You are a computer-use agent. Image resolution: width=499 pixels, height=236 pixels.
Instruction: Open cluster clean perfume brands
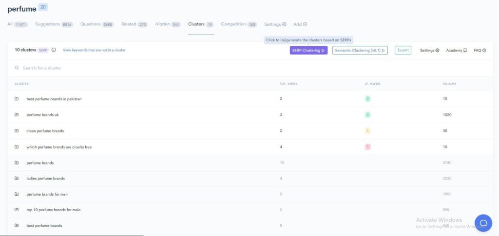[45, 131]
